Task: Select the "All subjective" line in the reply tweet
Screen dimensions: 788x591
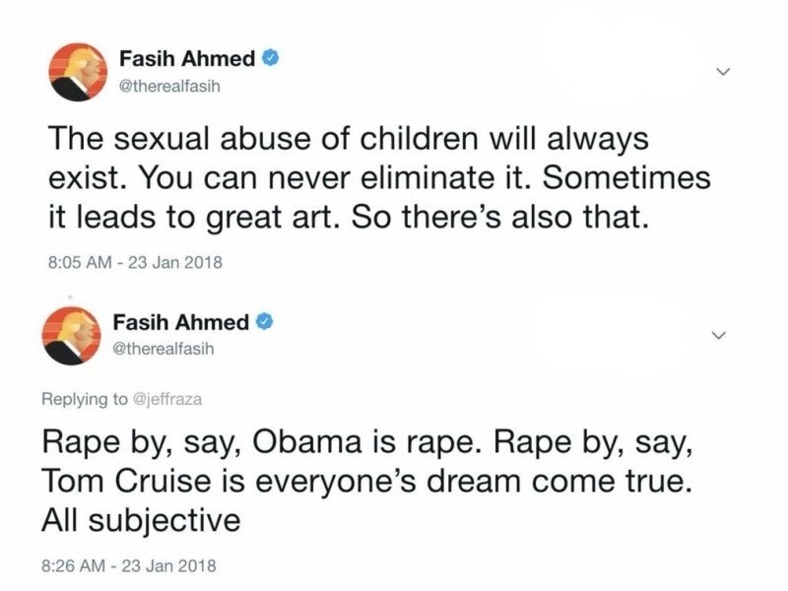Action: click(x=141, y=520)
